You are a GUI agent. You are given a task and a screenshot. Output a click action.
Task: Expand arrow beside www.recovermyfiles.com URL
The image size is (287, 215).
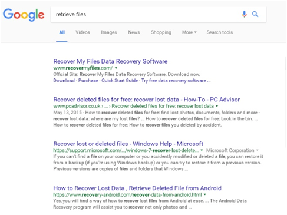[x=116, y=68]
